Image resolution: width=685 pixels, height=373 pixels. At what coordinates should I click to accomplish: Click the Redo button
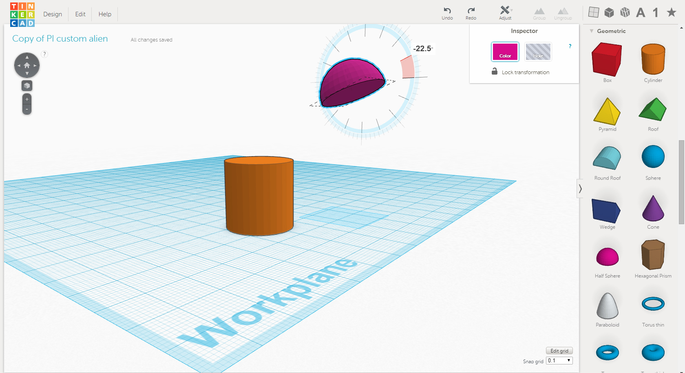(x=471, y=13)
